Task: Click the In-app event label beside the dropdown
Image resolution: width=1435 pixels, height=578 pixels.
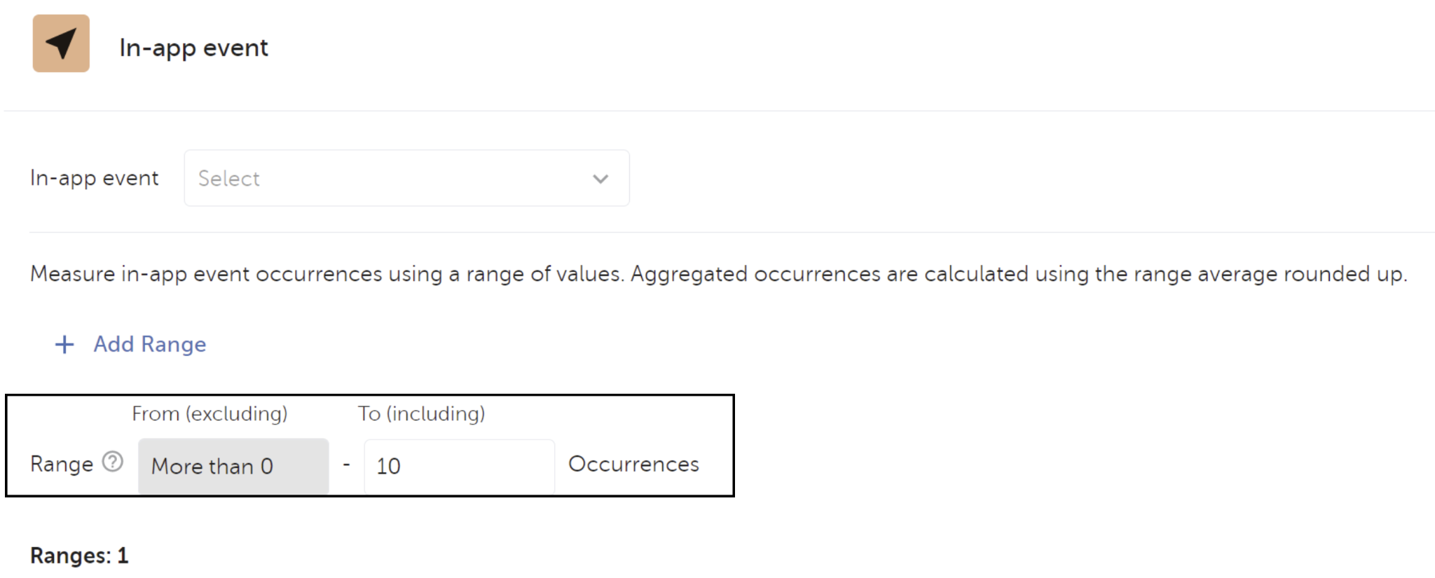Action: tap(94, 178)
